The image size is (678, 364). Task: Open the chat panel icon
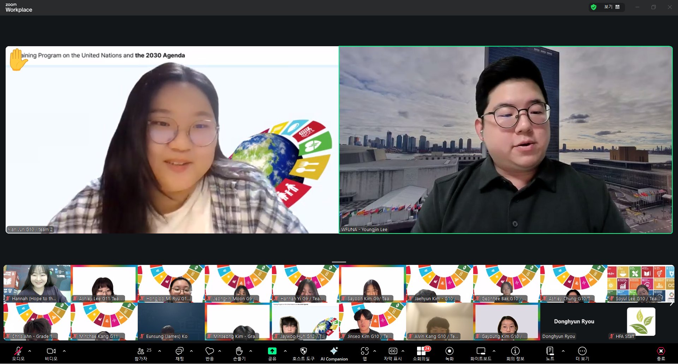(x=180, y=351)
